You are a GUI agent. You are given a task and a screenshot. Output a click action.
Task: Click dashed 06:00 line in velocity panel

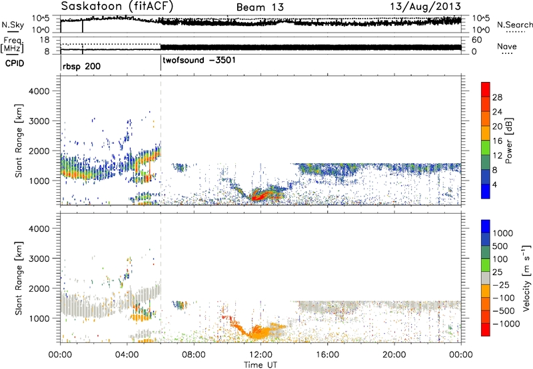[161, 278]
